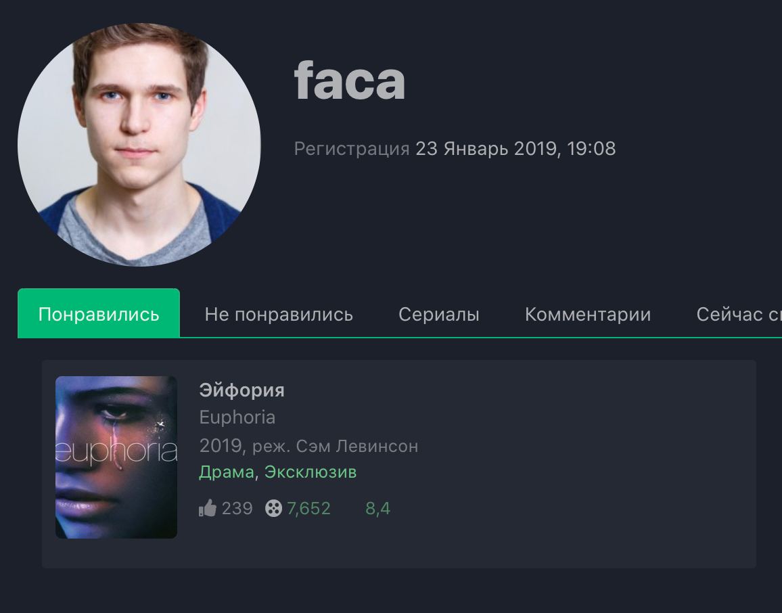Switch to the Понравились tab
The width and height of the screenshot is (782, 613).
pyautogui.click(x=99, y=314)
